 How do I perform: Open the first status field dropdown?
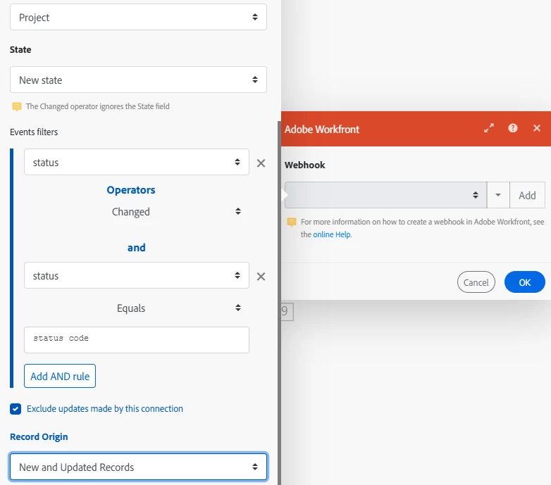click(137, 162)
